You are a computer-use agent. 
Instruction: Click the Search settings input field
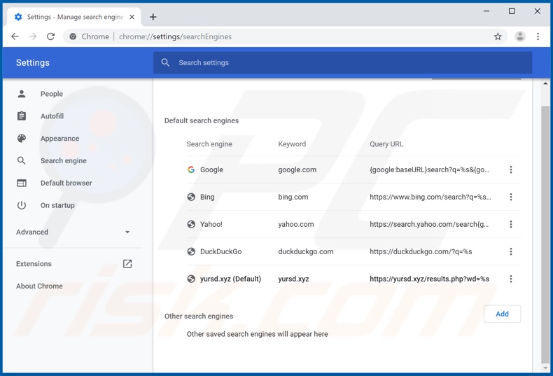click(343, 63)
